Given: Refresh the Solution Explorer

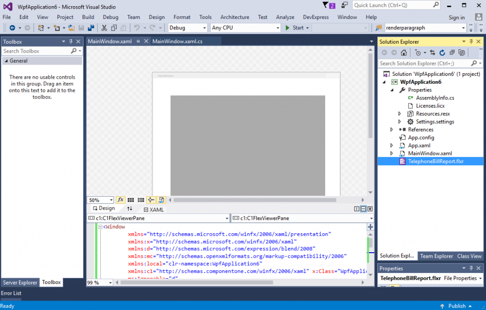Looking at the screenshot, I should (442, 53).
